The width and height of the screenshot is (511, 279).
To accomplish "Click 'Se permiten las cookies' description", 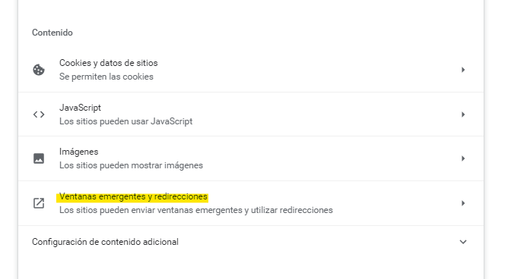I will (x=106, y=77).
